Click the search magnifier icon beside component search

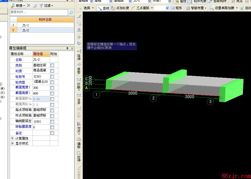[71, 13]
